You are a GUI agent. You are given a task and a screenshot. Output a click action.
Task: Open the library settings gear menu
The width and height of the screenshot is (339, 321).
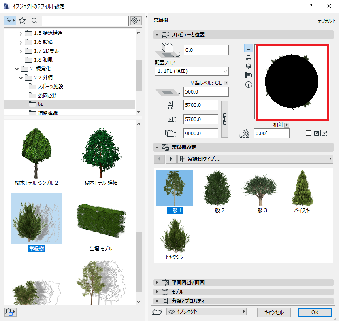coord(136,21)
